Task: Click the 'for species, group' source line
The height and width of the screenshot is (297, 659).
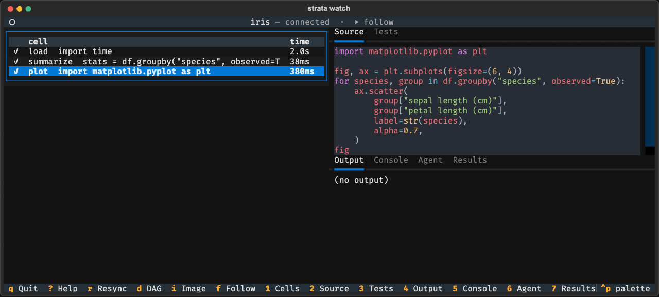Action: click(x=479, y=81)
